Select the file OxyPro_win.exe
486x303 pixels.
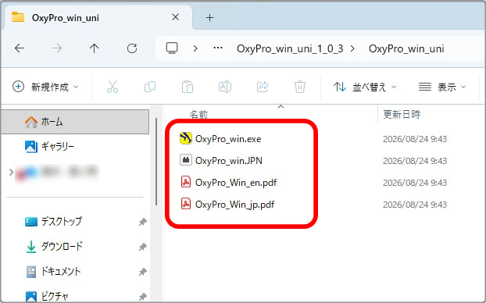(x=228, y=139)
